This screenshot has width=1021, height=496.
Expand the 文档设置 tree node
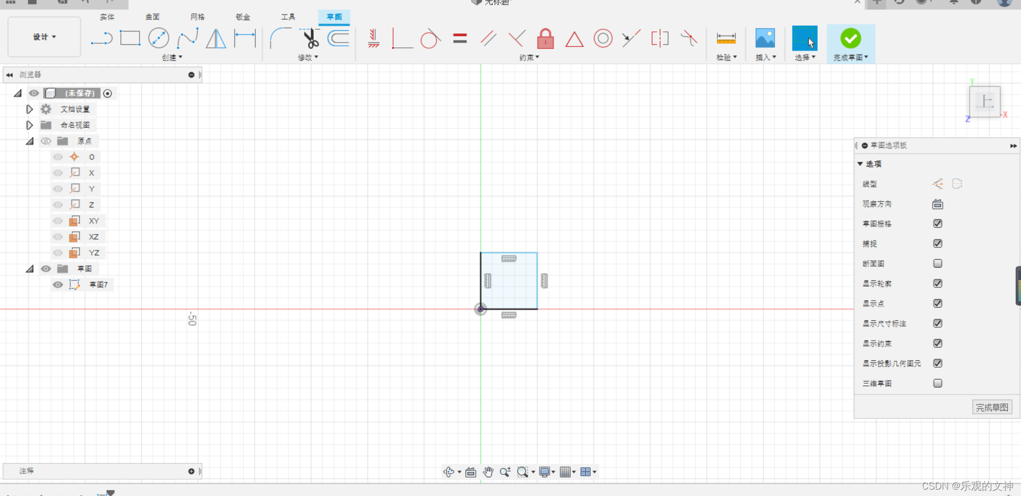point(30,109)
